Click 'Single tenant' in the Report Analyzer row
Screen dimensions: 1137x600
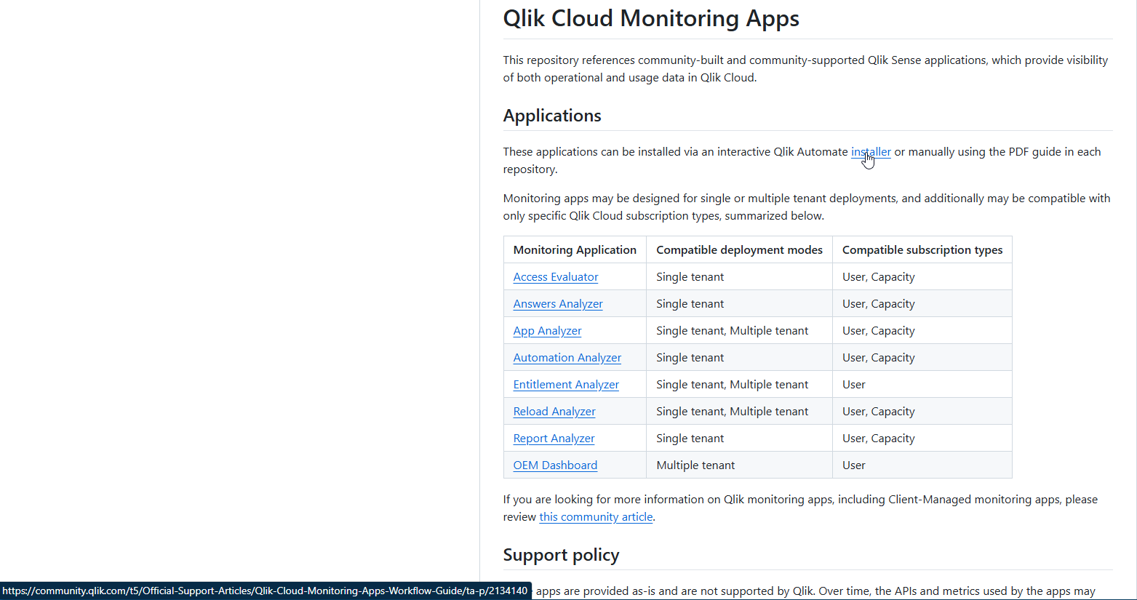point(690,439)
